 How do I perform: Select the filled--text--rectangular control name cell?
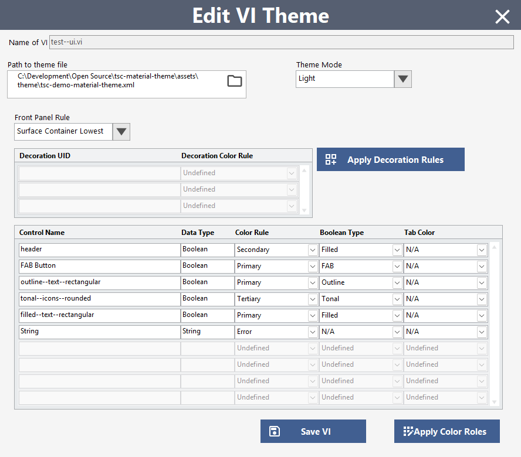tap(99, 315)
